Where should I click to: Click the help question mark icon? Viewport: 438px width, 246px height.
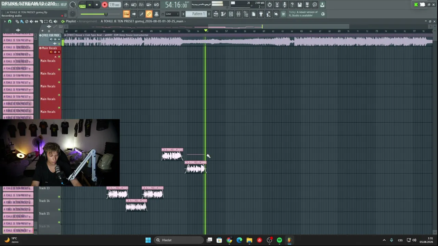(292, 5)
